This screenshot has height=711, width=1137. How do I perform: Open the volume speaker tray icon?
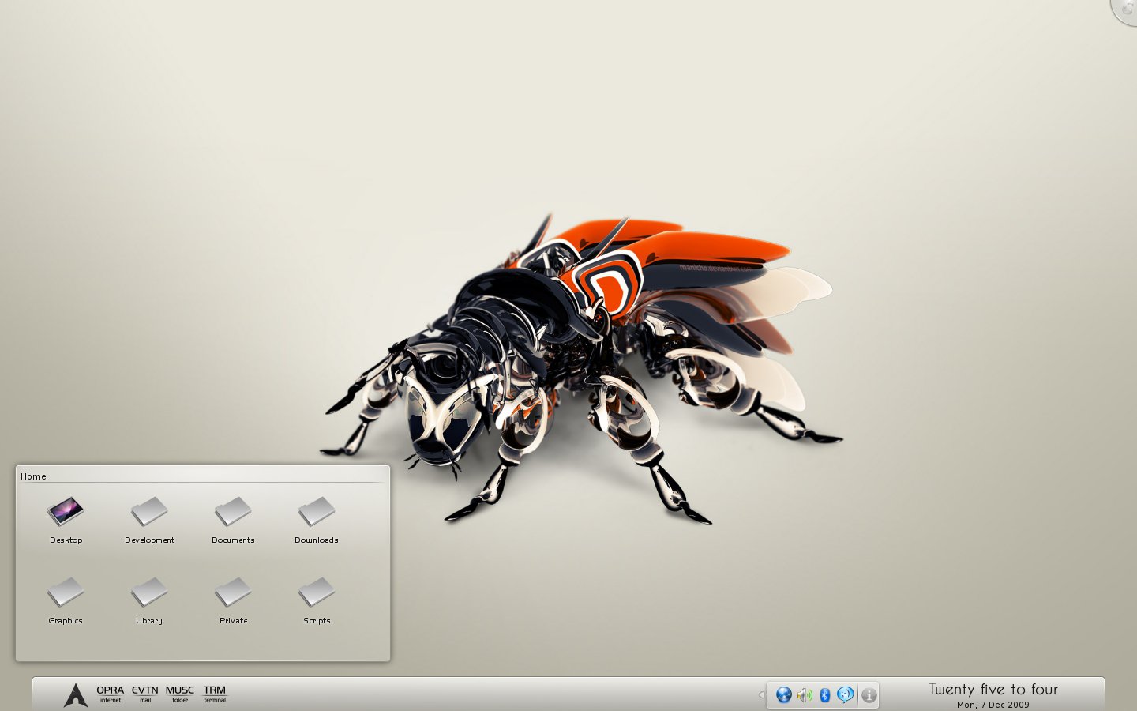805,695
